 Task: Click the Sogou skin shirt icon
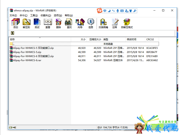coord(131,11)
